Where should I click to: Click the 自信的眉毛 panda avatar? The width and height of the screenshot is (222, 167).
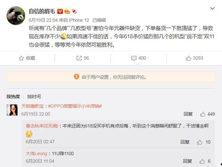coord(16,16)
